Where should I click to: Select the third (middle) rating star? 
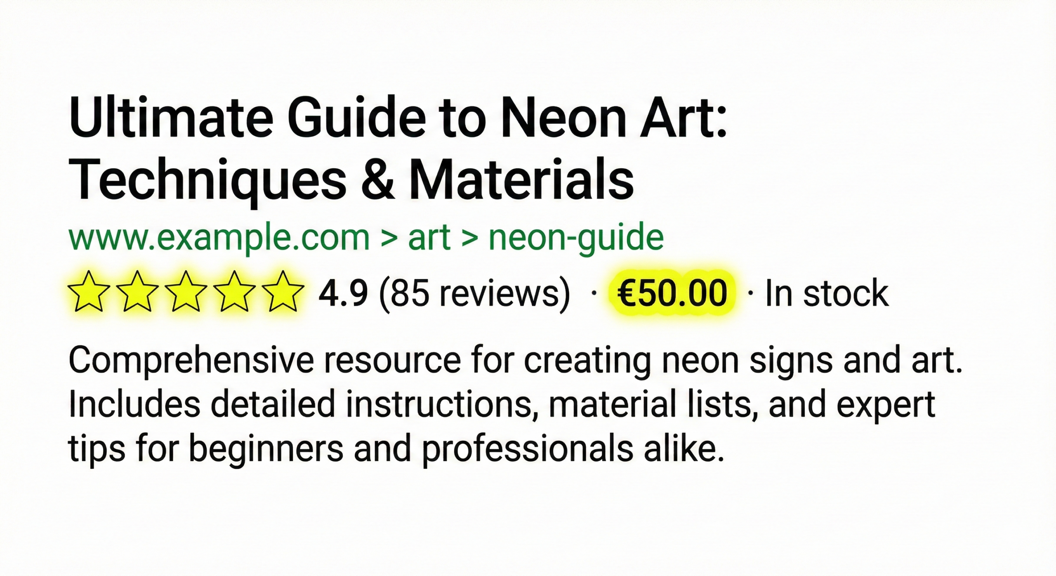click(x=186, y=291)
